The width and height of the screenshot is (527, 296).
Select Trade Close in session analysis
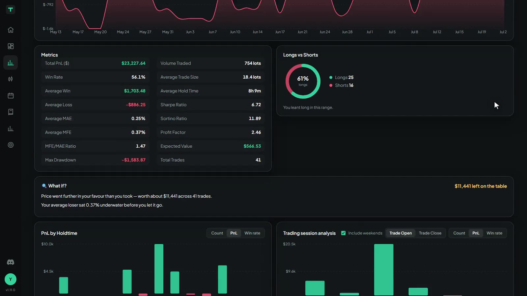pos(430,233)
